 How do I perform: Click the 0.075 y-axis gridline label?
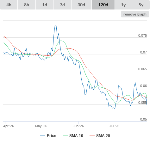click(142, 35)
